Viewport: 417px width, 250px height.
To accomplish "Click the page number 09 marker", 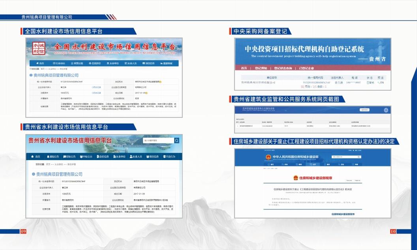I will tap(23, 231).
